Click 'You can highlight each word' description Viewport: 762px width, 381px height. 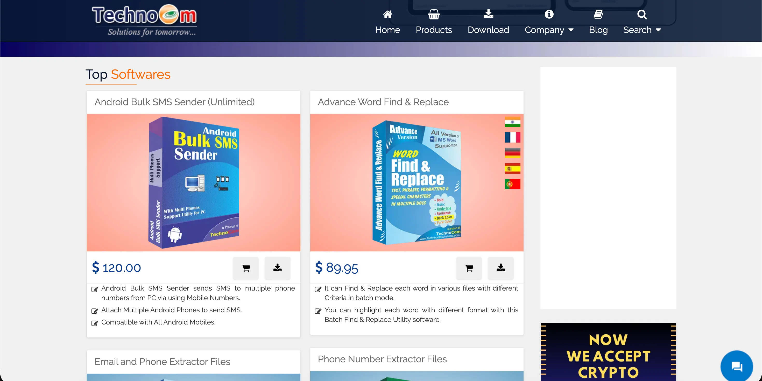(421, 315)
